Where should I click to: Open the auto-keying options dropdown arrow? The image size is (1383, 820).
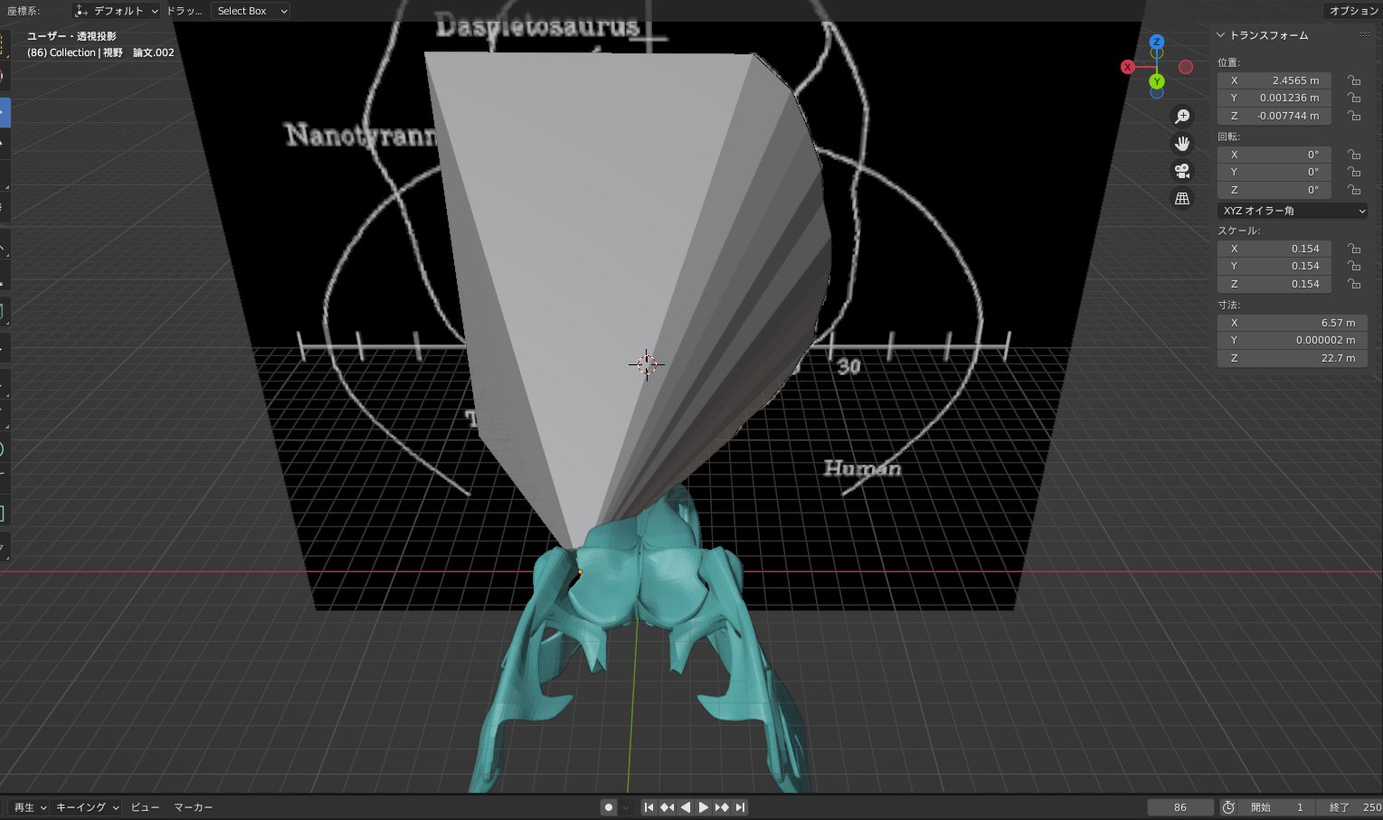pos(626,807)
